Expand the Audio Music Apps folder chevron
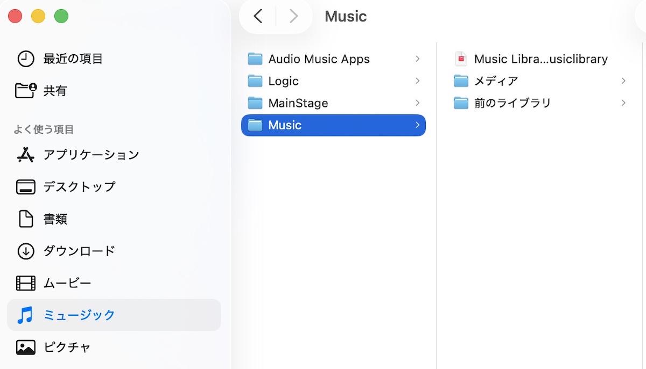 point(418,59)
